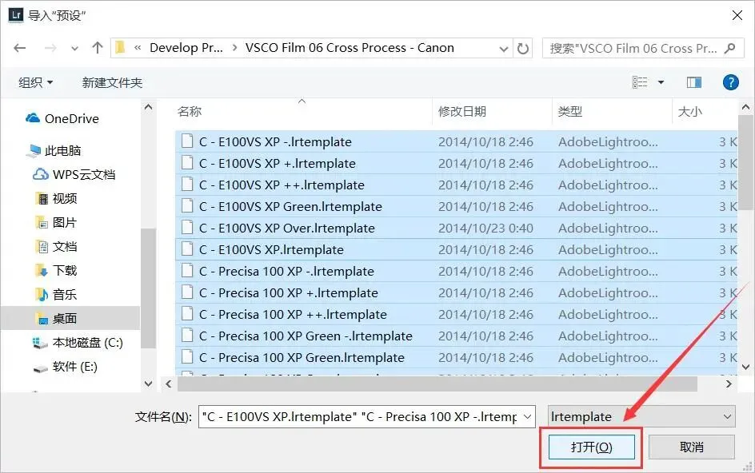Image resolution: width=755 pixels, height=473 pixels.
Task: Click the 取消 button
Action: click(x=692, y=447)
